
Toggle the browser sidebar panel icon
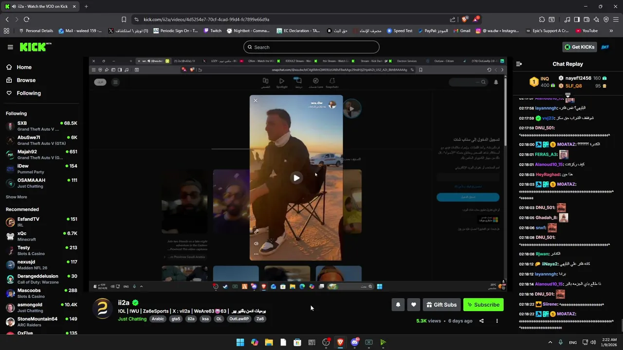[x=577, y=19]
